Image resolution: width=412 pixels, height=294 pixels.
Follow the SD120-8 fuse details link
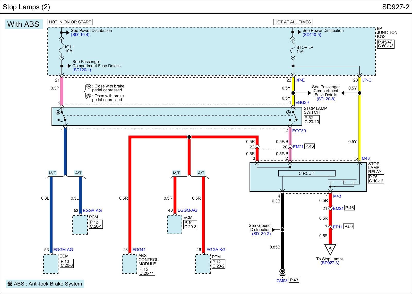point(326,99)
